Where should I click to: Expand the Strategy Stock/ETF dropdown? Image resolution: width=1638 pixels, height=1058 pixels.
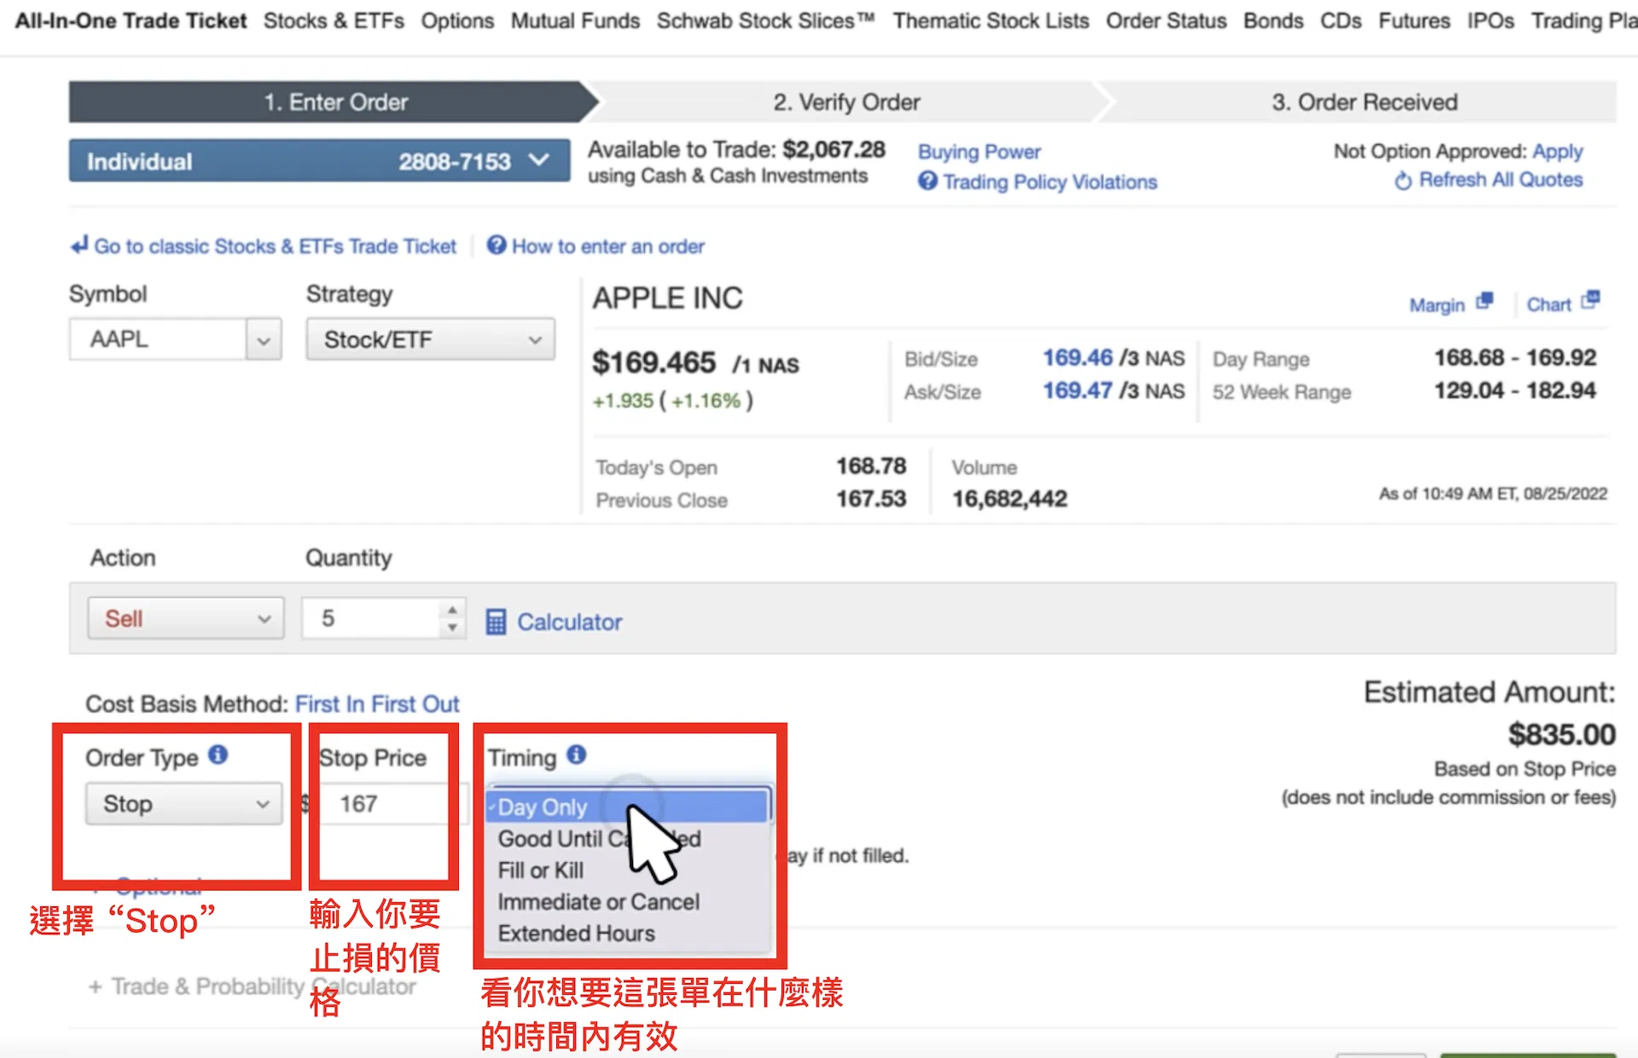430,339
